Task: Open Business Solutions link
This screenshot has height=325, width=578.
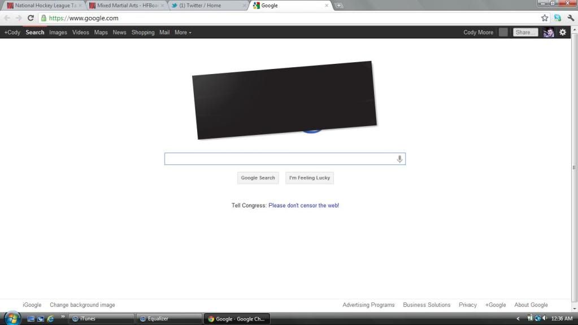Action: (x=427, y=305)
